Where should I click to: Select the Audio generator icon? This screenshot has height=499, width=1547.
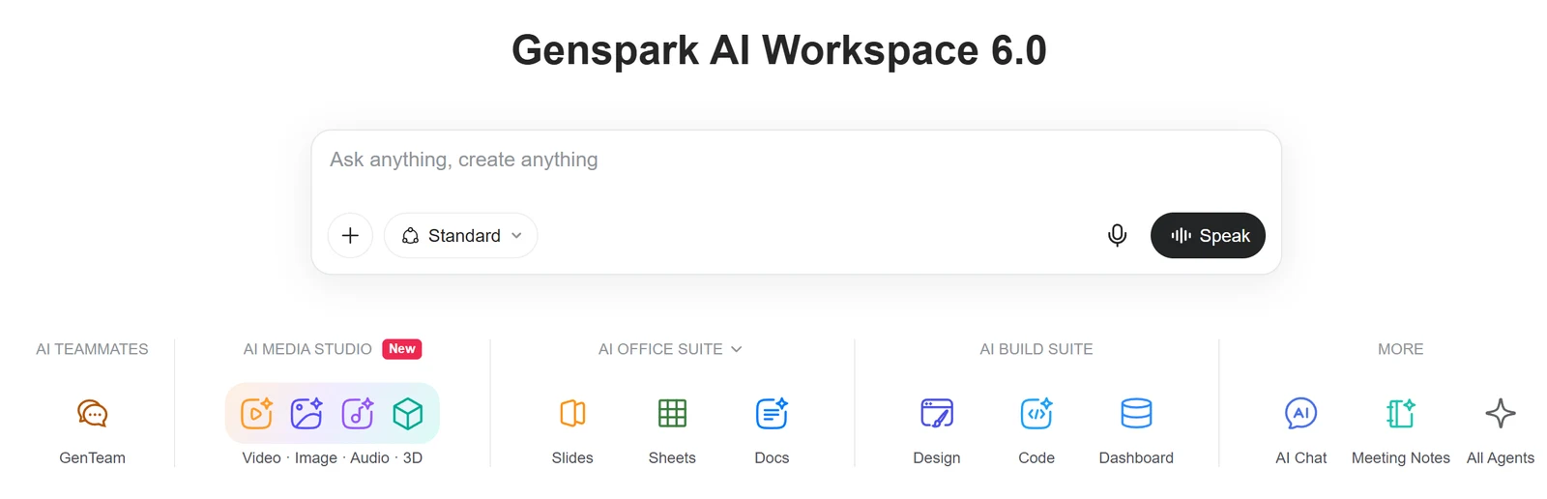358,414
